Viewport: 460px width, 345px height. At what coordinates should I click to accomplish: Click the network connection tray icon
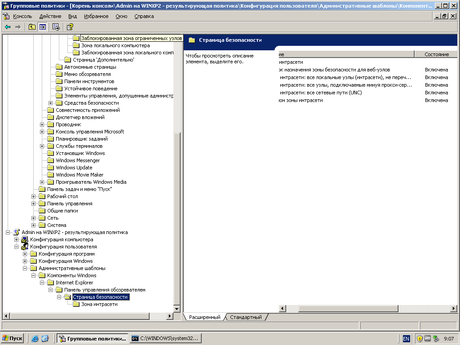(436, 339)
